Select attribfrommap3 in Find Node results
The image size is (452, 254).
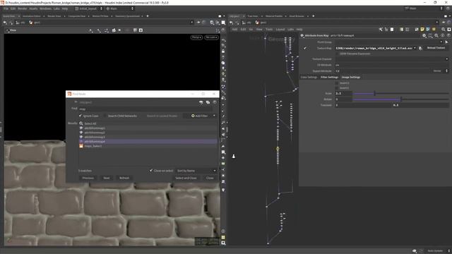[148, 137]
